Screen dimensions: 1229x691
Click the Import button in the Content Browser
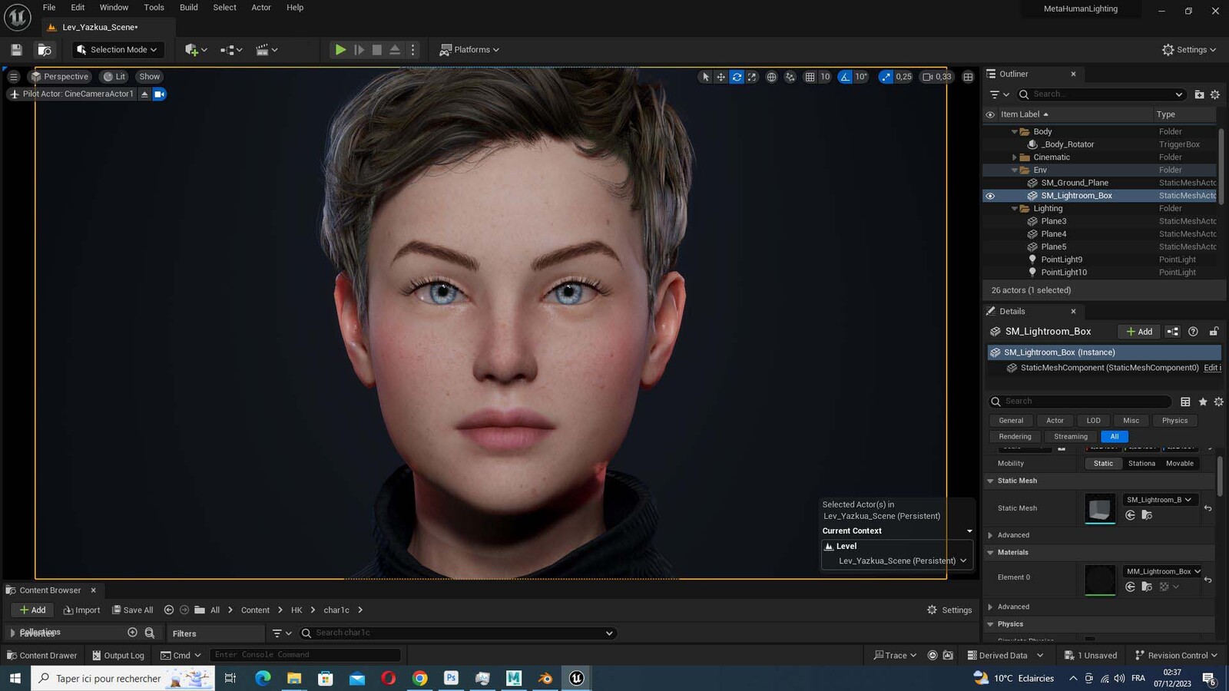point(81,610)
